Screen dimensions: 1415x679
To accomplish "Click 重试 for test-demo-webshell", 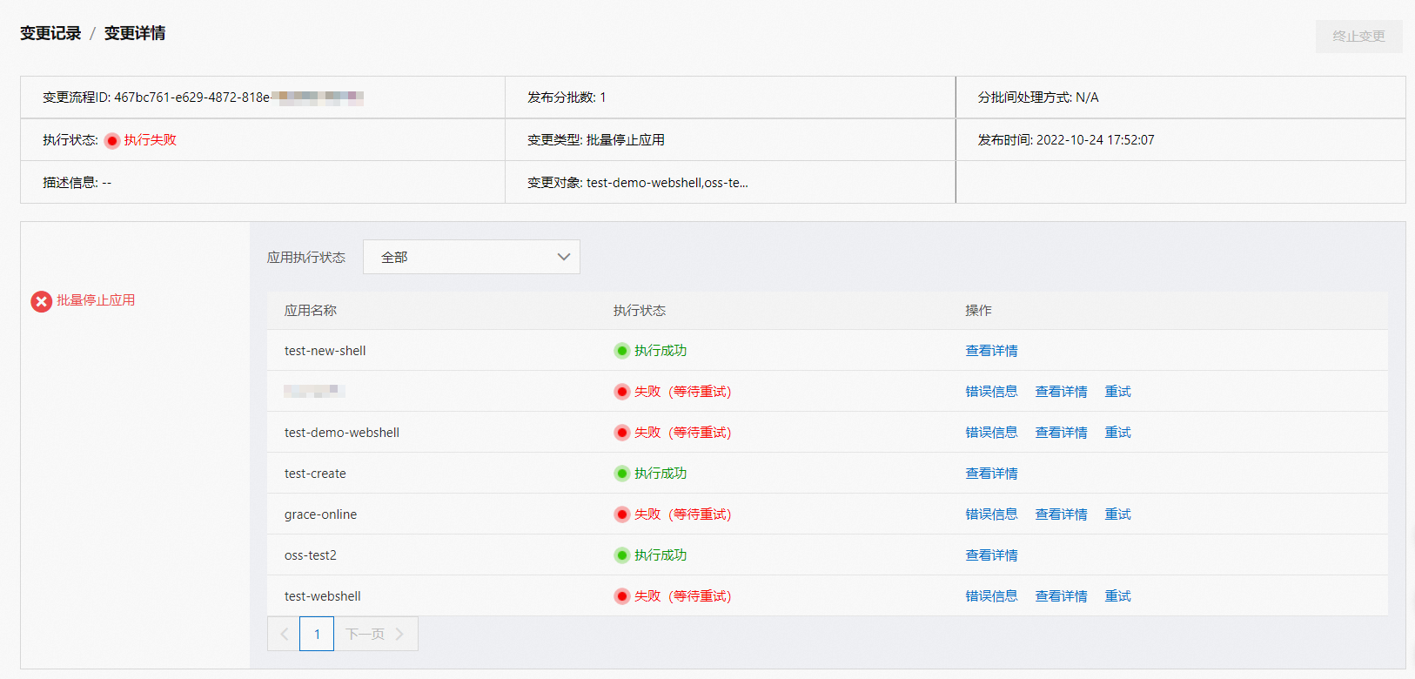I will click(1117, 433).
